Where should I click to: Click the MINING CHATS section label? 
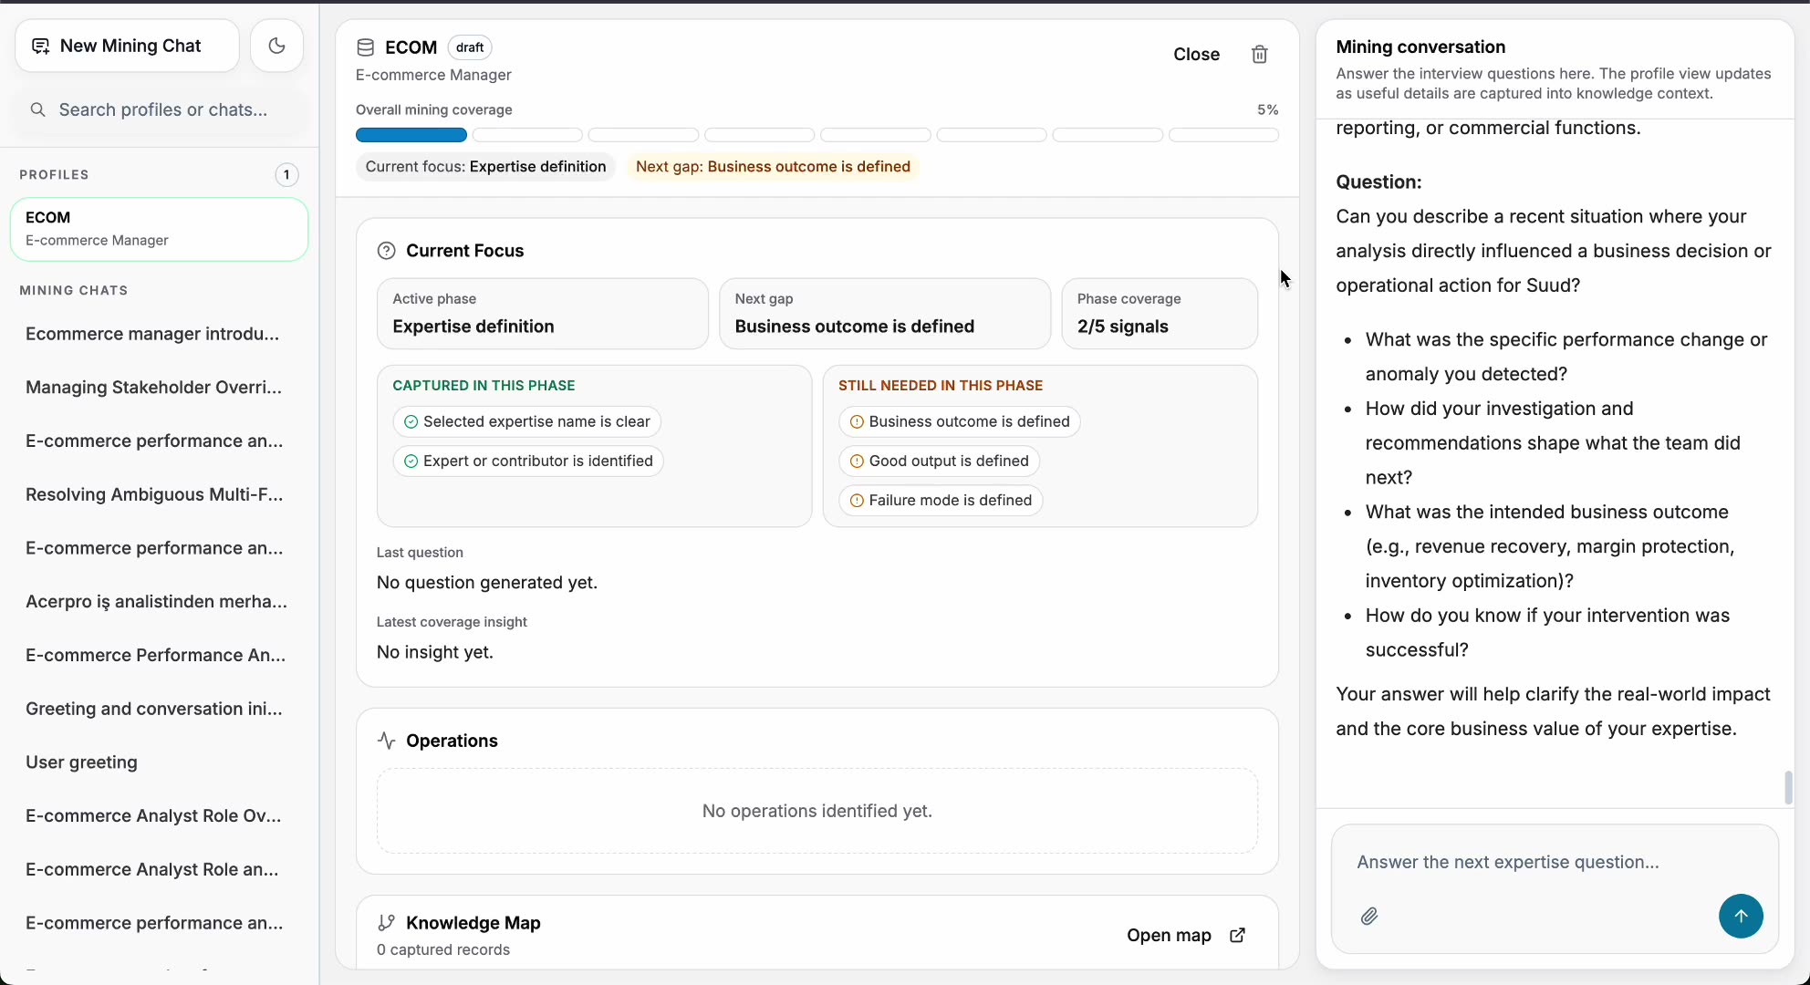click(74, 291)
